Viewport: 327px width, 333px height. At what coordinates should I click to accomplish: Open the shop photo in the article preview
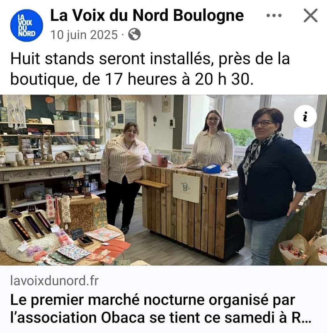click(x=163, y=180)
